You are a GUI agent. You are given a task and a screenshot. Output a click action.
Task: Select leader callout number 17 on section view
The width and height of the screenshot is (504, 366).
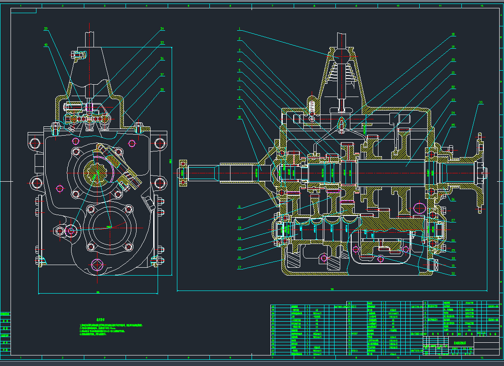coord(239,267)
